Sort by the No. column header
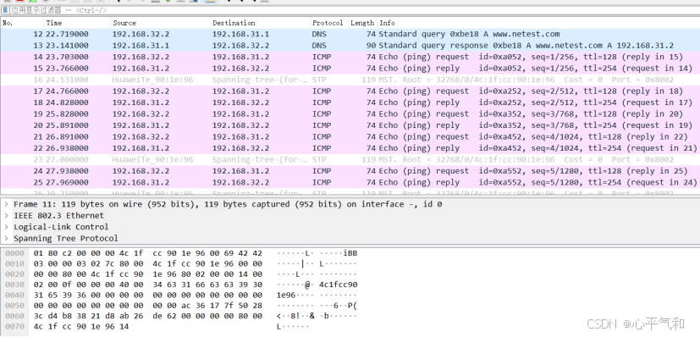 [22, 23]
